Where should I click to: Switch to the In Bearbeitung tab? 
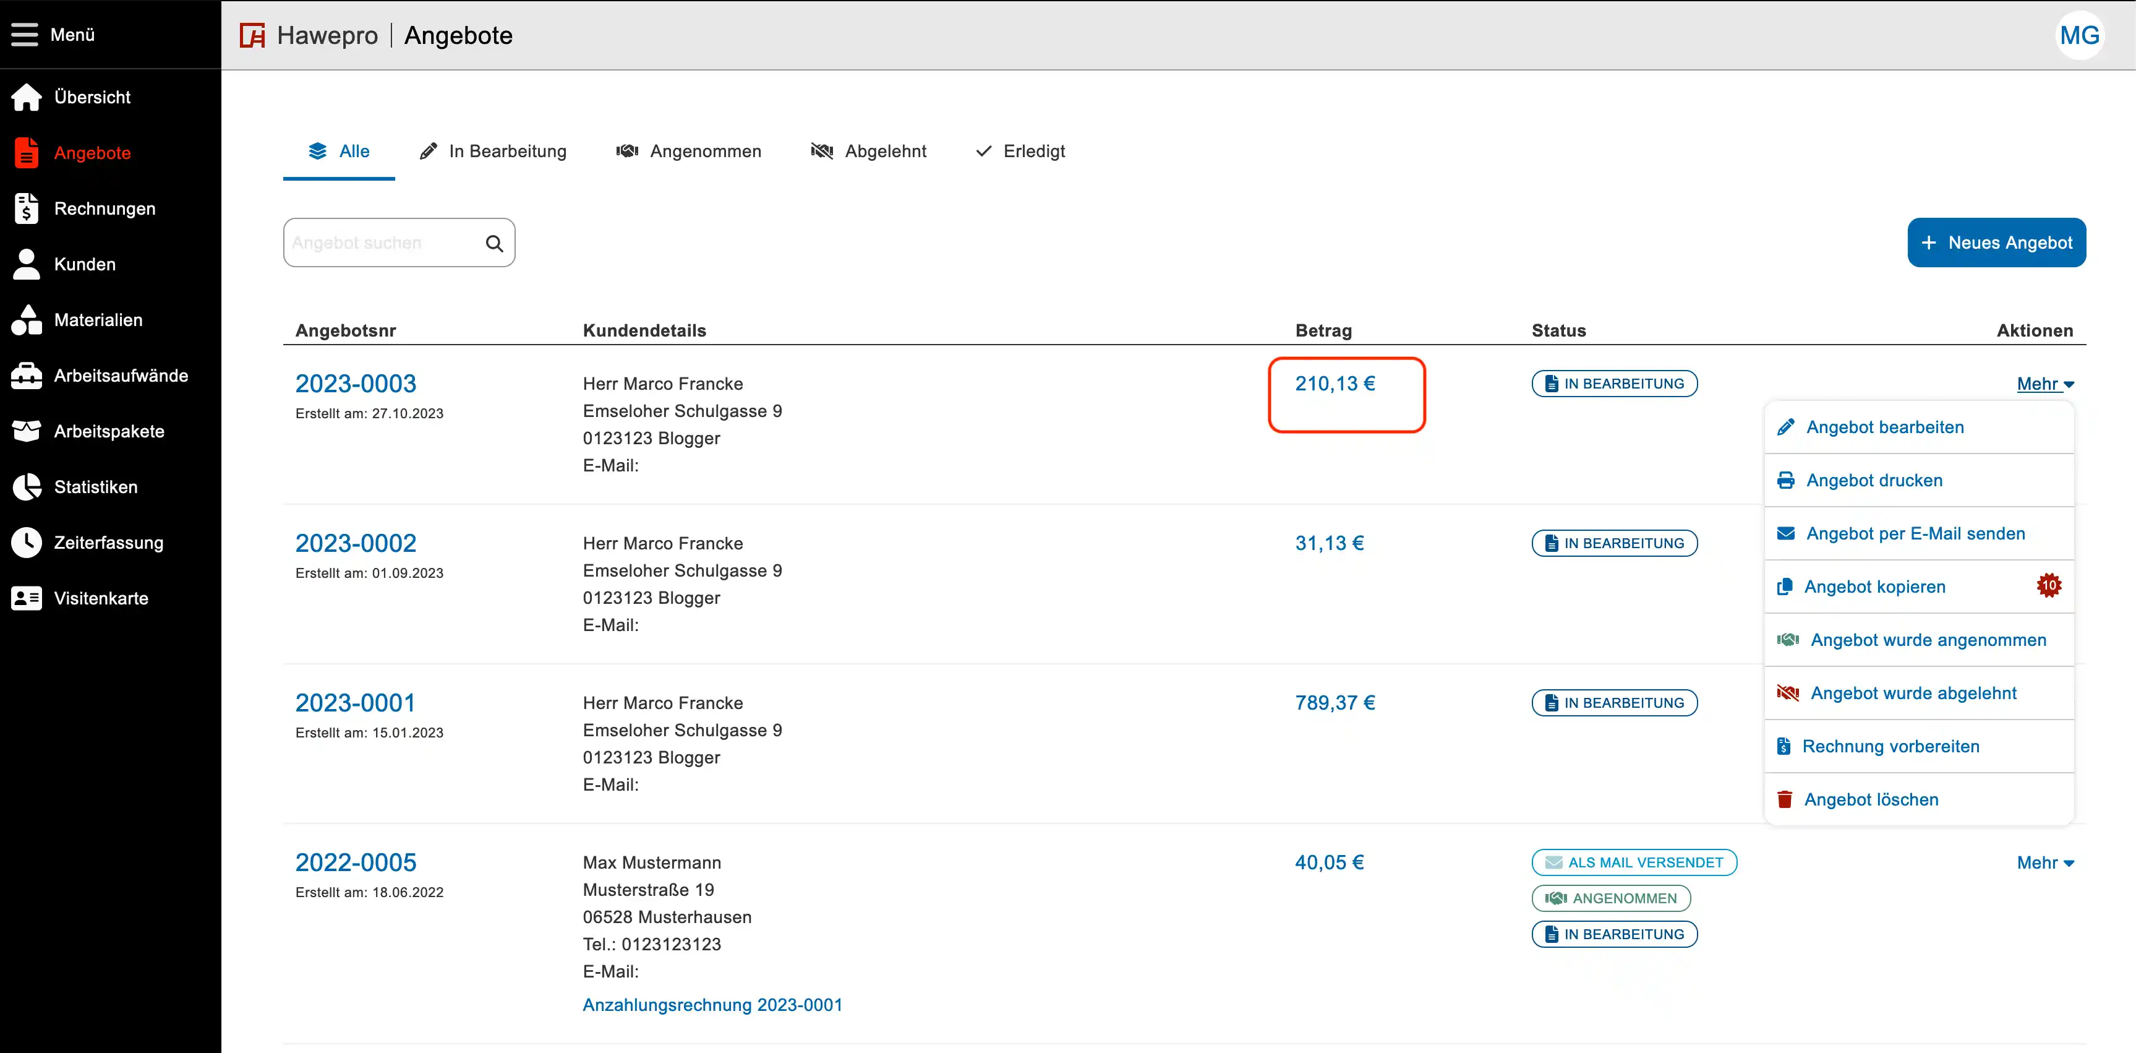pos(493,151)
